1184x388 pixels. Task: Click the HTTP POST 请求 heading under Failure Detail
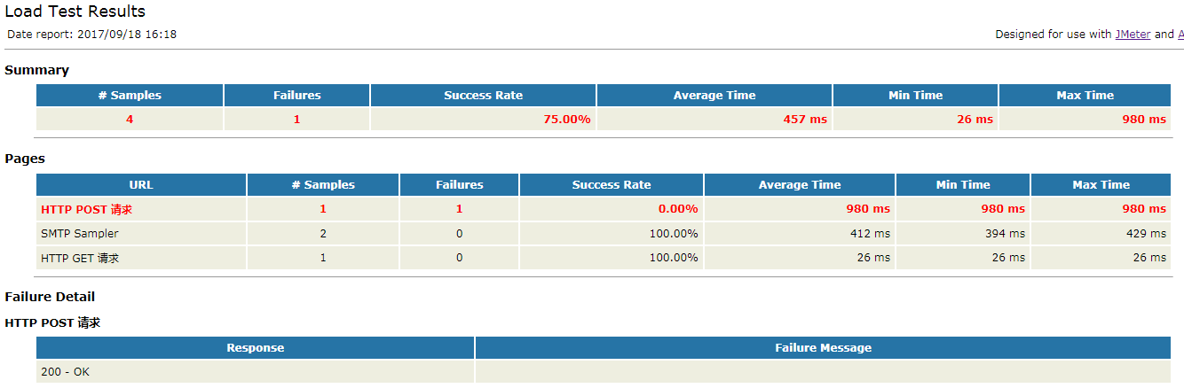tap(52, 322)
